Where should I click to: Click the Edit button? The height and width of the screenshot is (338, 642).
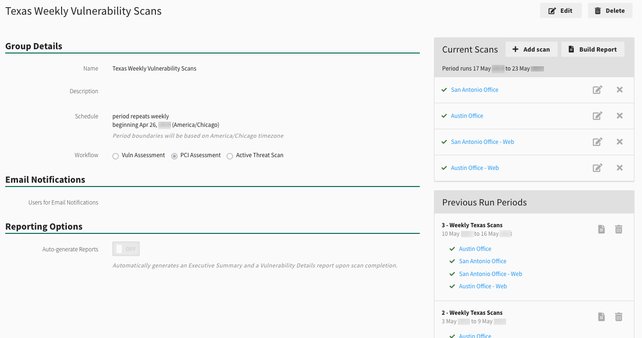tap(561, 10)
